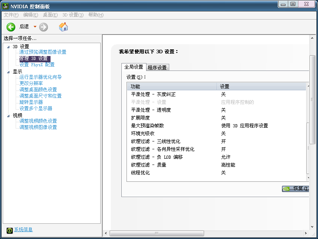The height and width of the screenshot is (239, 318).
Task: Click the system information icon at bottom left
Action: click(9, 230)
